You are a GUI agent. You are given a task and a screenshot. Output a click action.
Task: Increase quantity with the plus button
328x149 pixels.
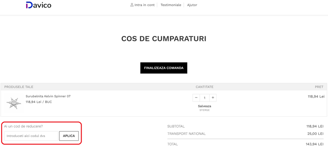pyautogui.click(x=213, y=98)
